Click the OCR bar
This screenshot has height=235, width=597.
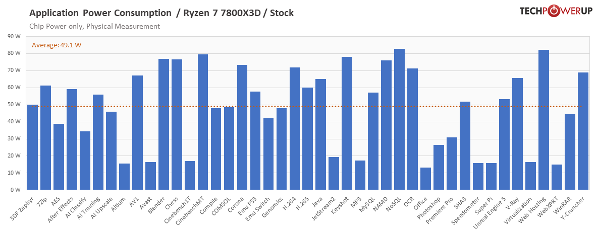tap(413, 129)
